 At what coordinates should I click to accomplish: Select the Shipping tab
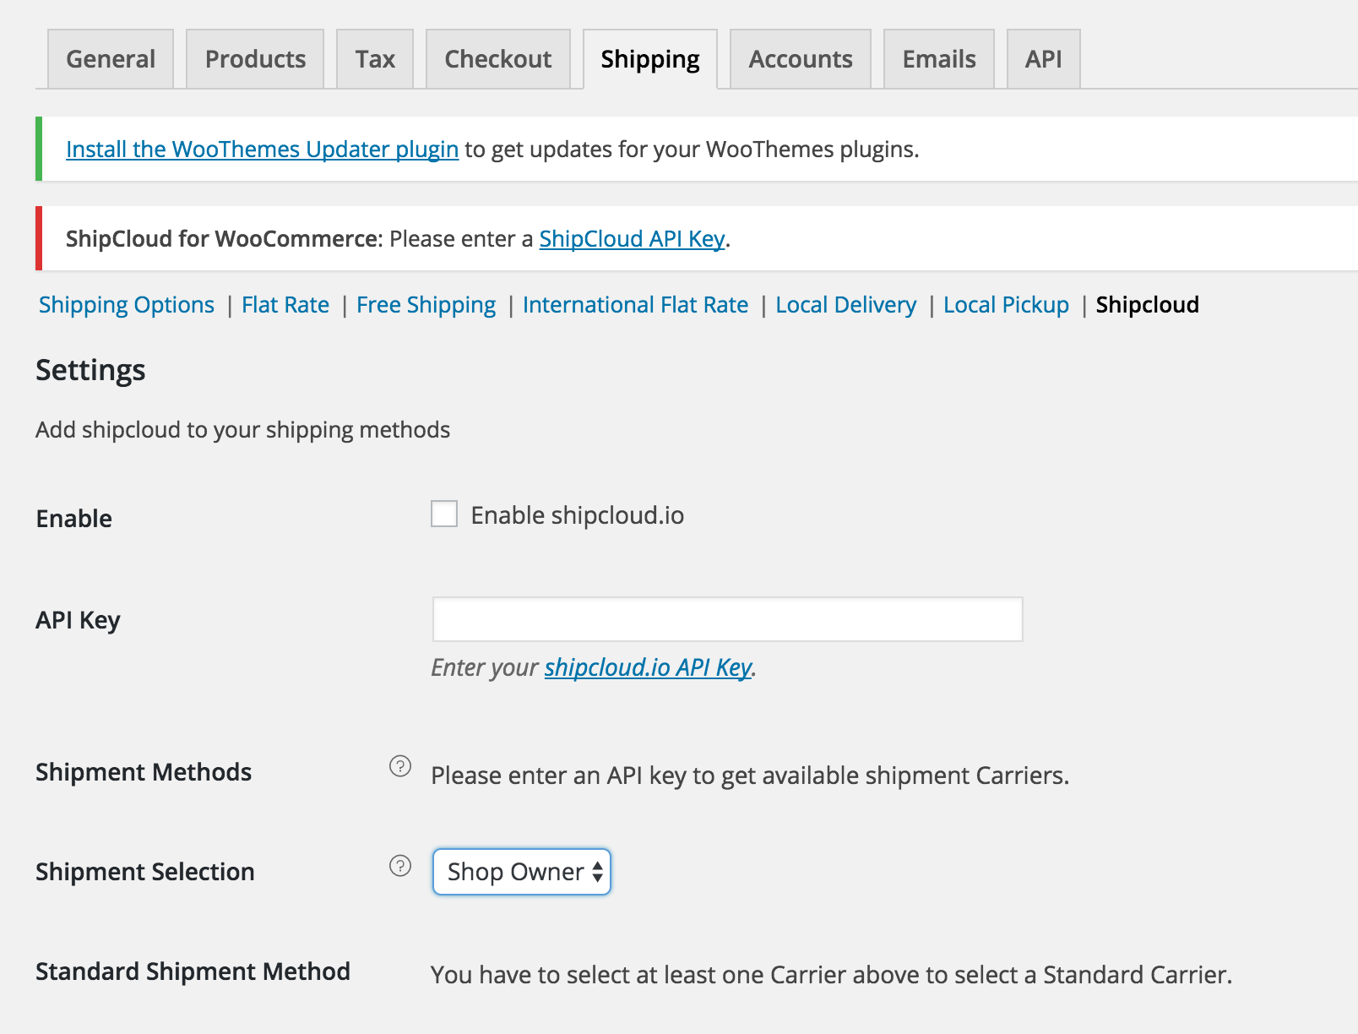[650, 59]
